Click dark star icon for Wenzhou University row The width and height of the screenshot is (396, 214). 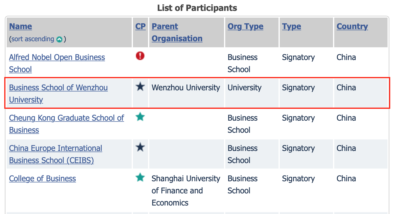[140, 87]
